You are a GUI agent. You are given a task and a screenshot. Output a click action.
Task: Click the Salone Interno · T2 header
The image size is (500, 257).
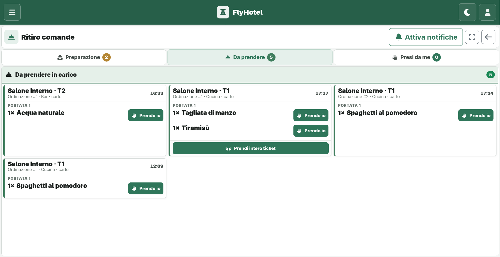click(x=37, y=91)
